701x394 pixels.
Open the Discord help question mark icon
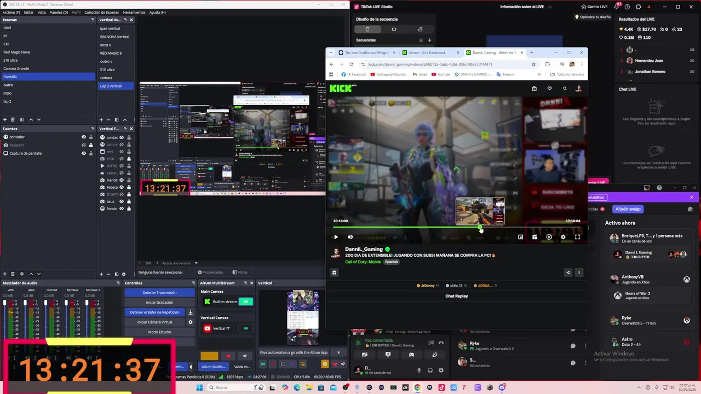[659, 188]
